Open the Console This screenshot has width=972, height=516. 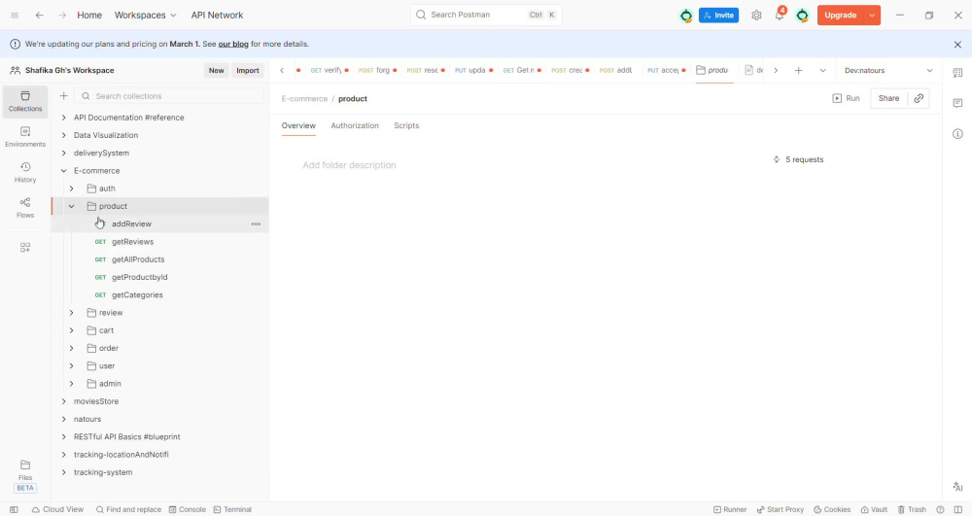coord(188,510)
